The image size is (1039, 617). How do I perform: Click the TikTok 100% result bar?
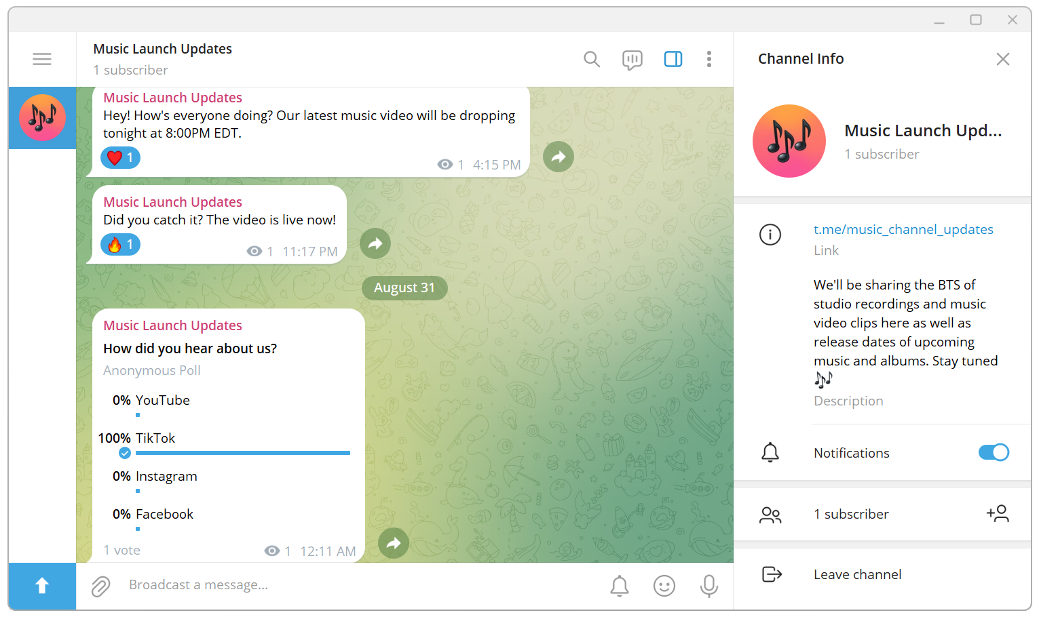[243, 453]
